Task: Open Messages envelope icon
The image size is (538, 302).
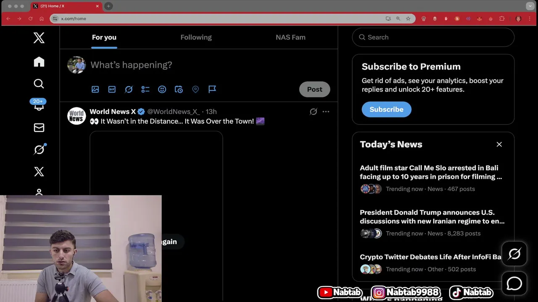Action: 39,128
